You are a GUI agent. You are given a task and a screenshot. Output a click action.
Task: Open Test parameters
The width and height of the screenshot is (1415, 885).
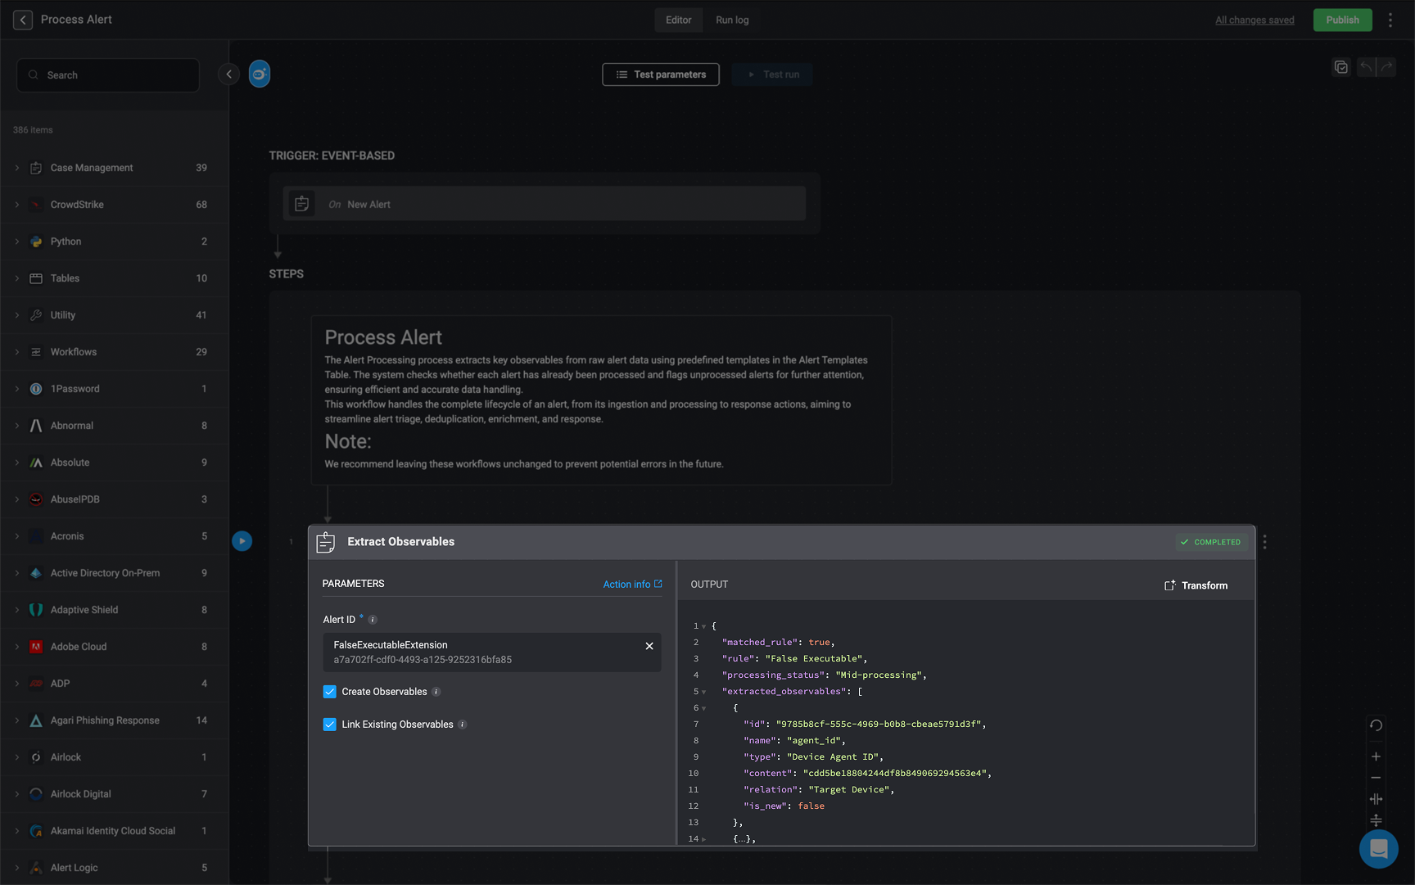coord(661,75)
